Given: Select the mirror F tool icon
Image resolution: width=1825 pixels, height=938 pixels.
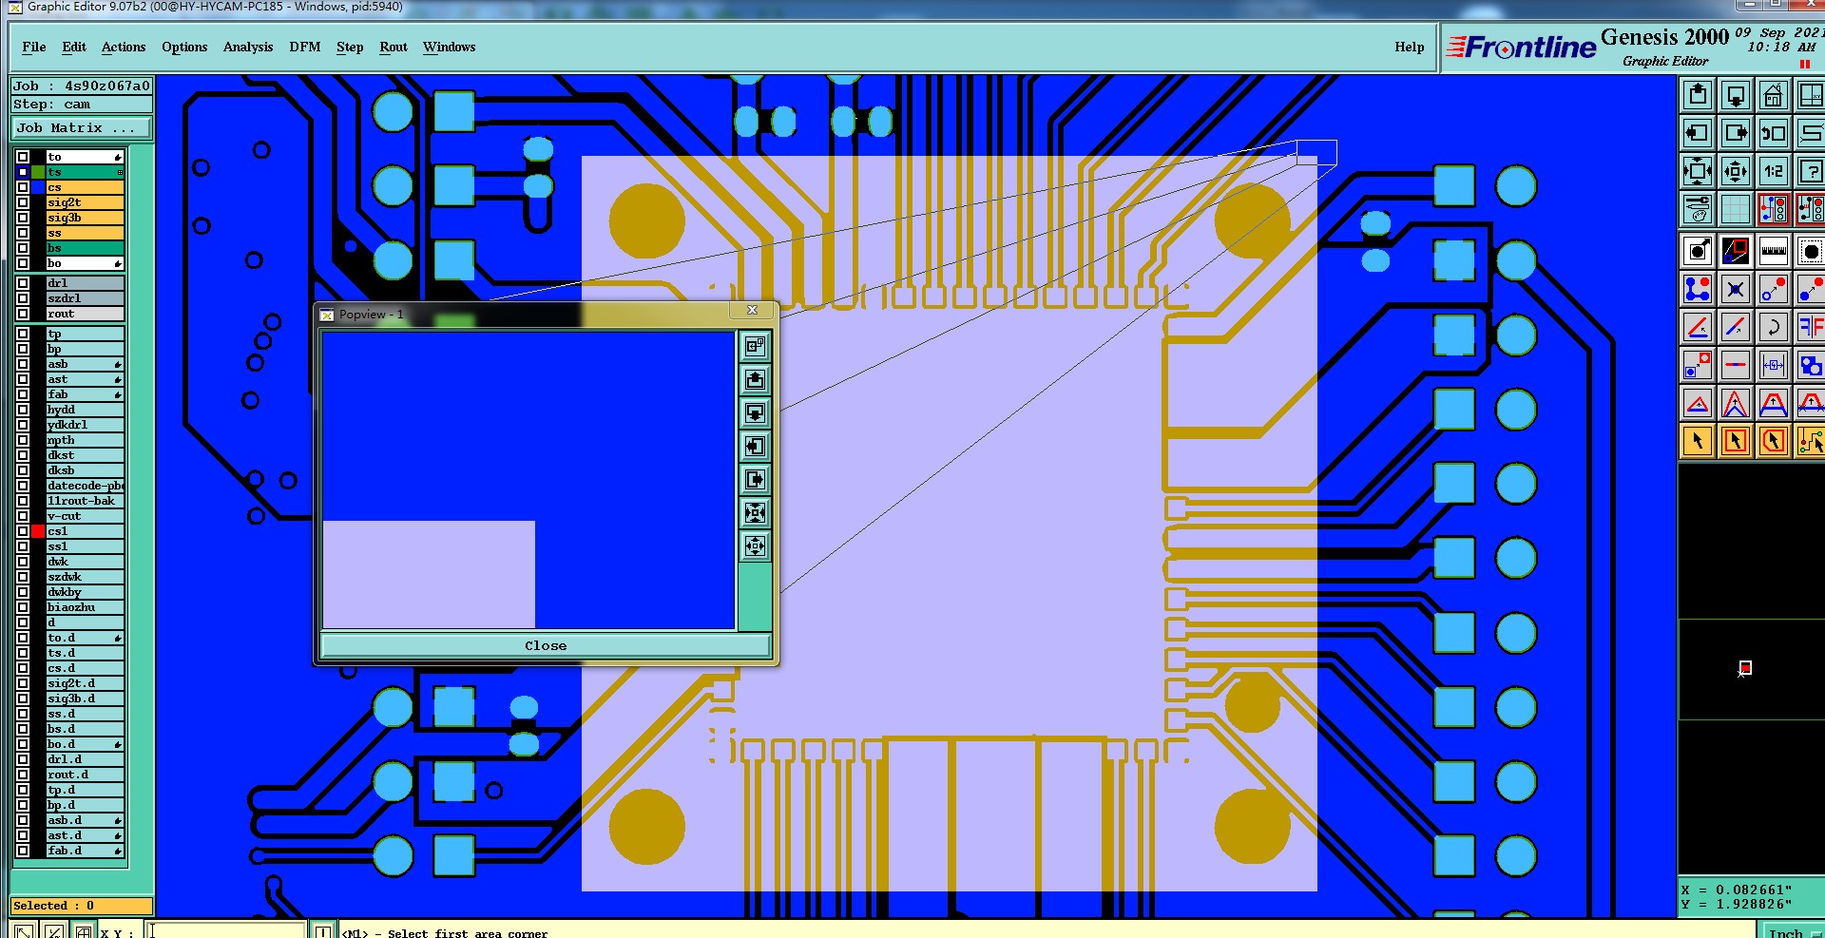Looking at the screenshot, I should [1811, 327].
